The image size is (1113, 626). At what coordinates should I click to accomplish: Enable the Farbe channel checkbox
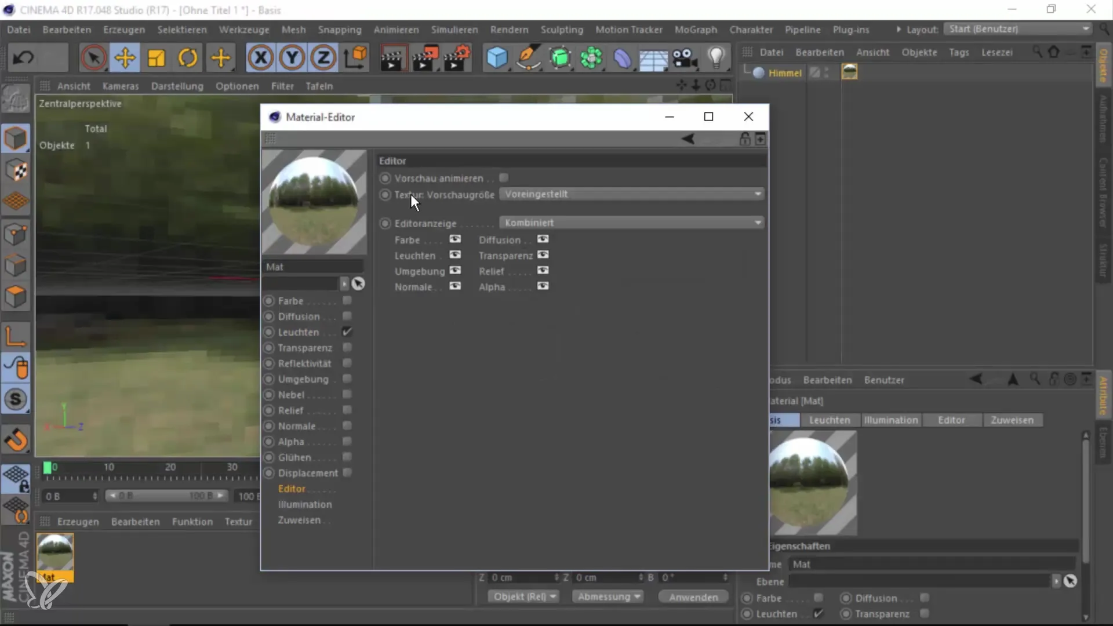tap(347, 300)
